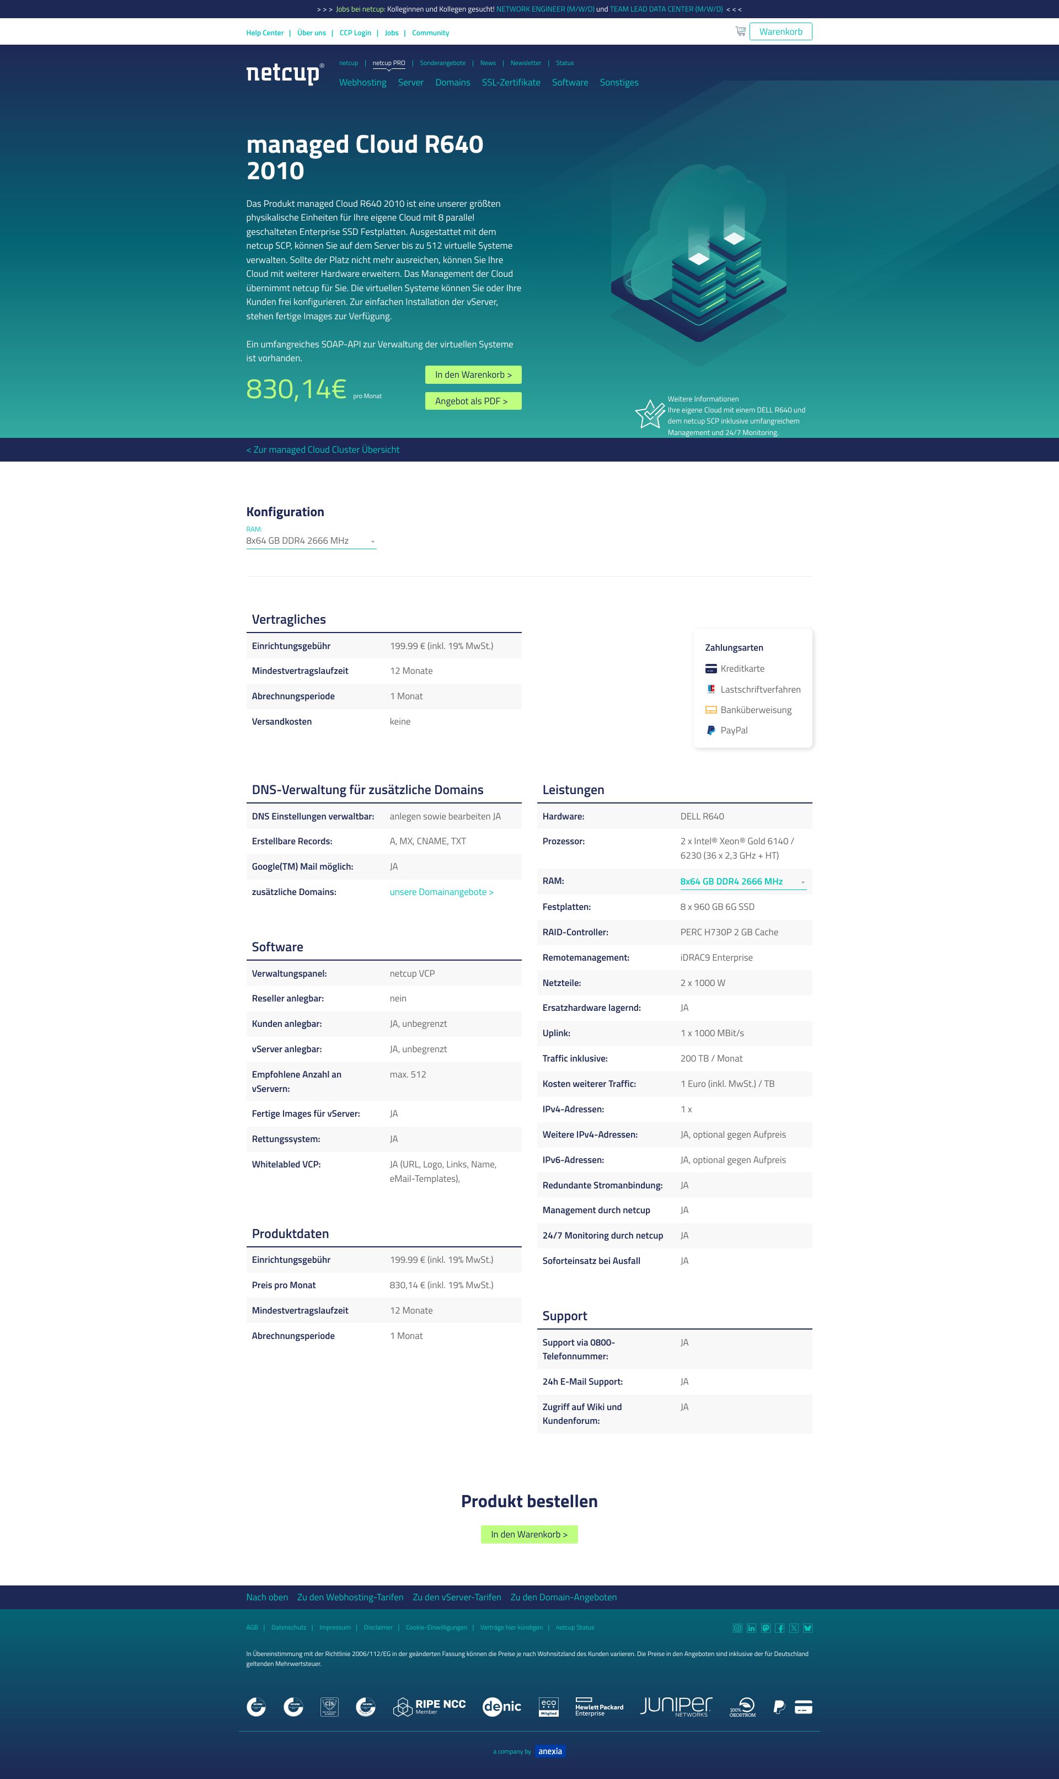Viewport: 1059px width, 1779px height.
Task: Click the PayPal icon under Zahlungsarten
Action: [711, 731]
